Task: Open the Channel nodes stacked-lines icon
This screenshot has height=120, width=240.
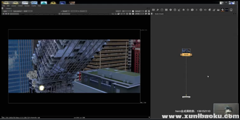Action: tap(166, 10)
